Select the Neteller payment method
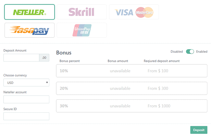Screen dimensions: 211x137 click(30, 12)
